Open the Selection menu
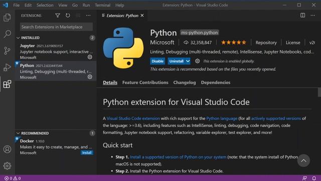Image resolution: width=321 pixels, height=181 pixels. pos(45,5)
